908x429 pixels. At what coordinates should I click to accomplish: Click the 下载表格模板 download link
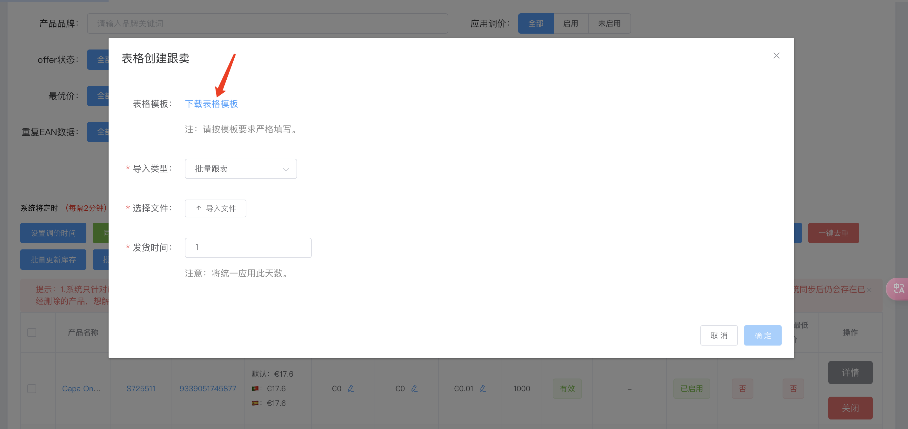click(x=211, y=103)
